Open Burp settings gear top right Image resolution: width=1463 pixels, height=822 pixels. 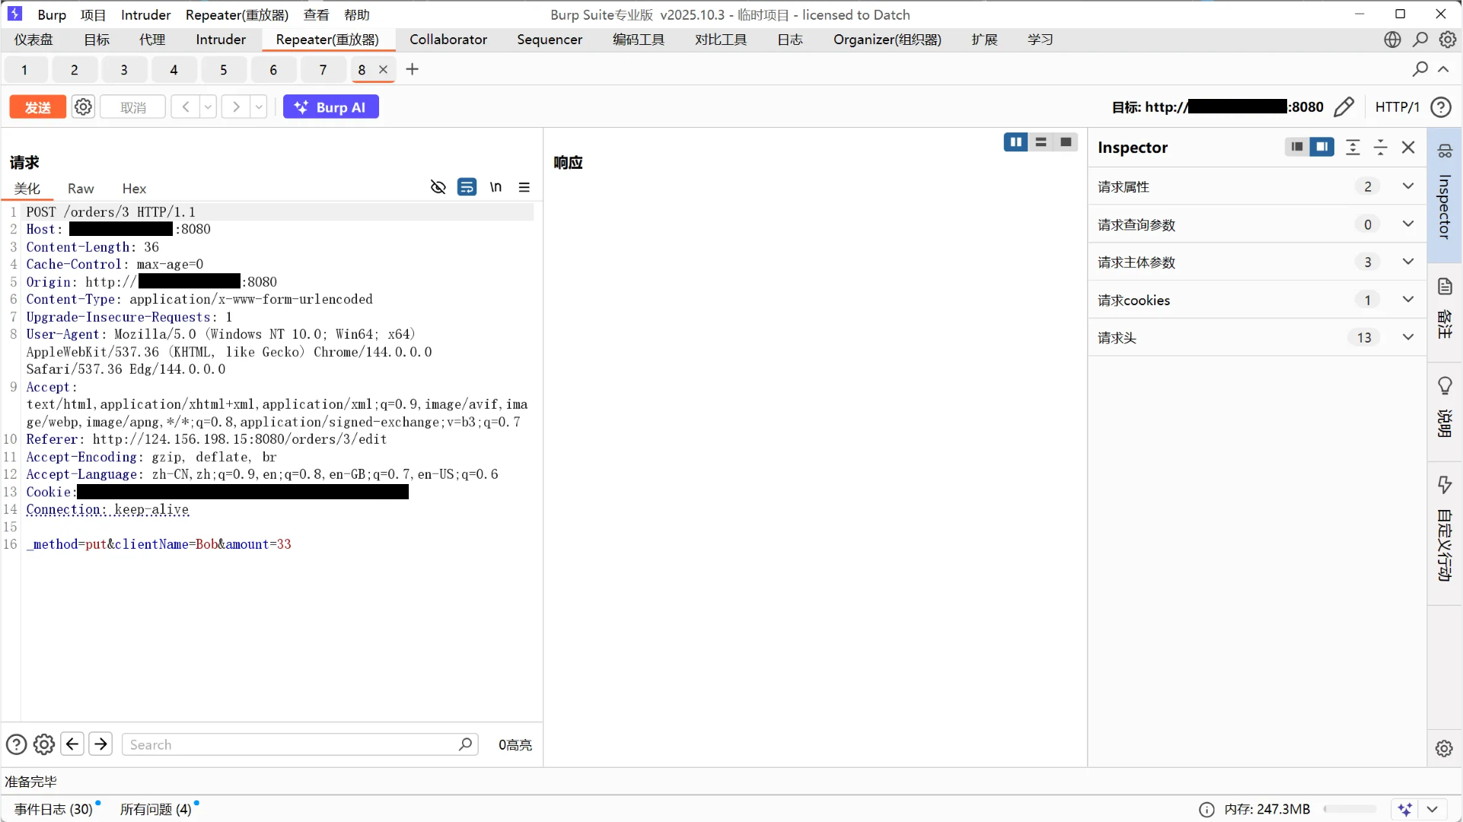tap(1448, 40)
